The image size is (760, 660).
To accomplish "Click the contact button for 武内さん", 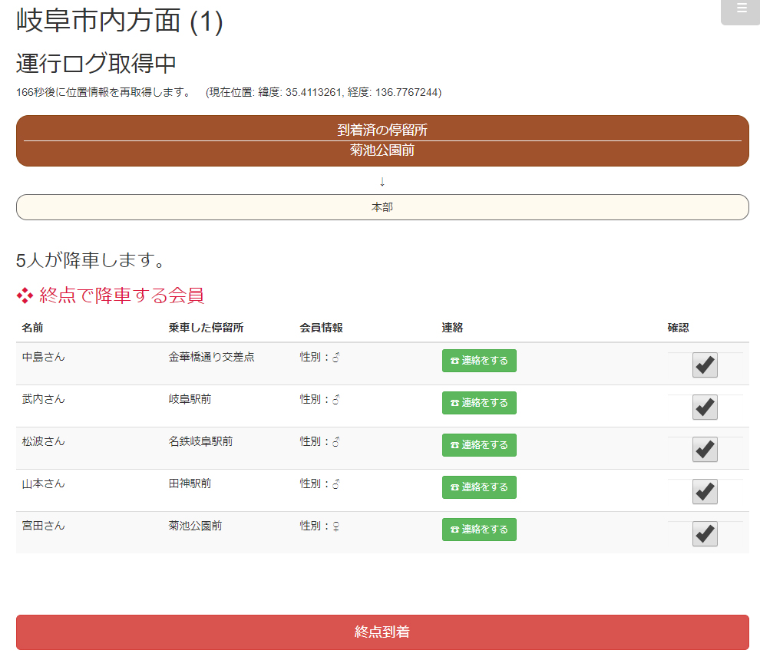I will pyautogui.click(x=479, y=403).
